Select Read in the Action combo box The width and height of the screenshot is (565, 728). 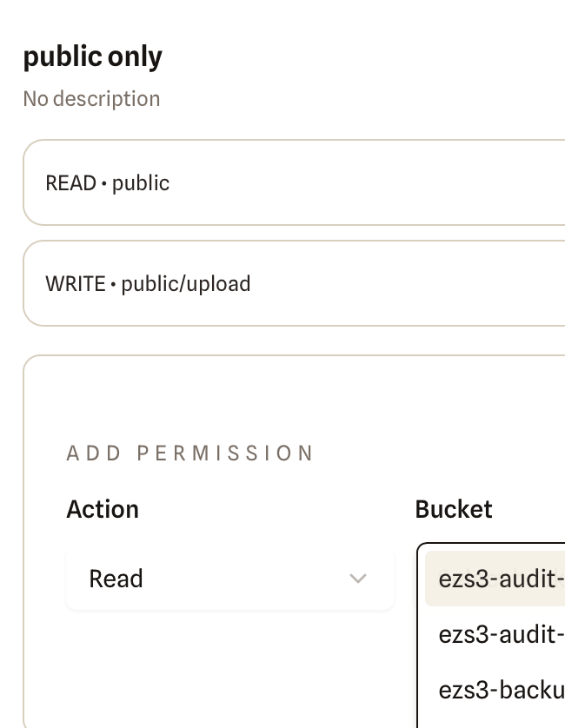tap(229, 579)
